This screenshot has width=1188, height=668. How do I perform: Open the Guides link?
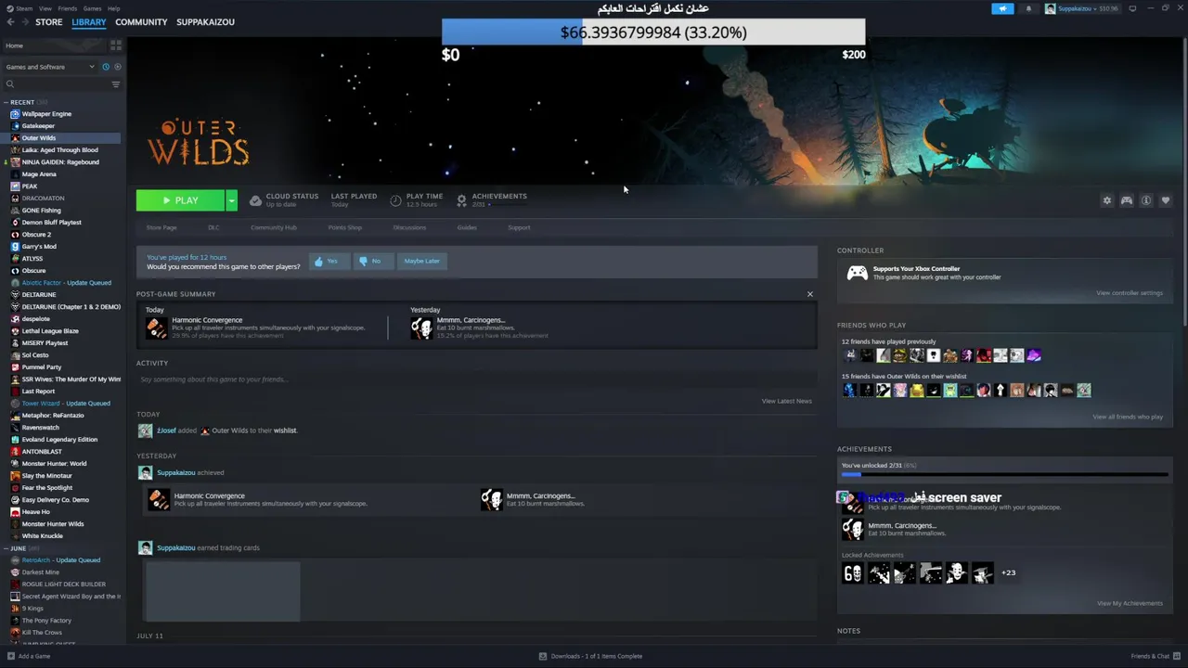pyautogui.click(x=467, y=227)
